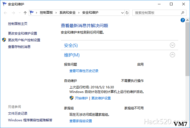Image resolution: width=190 pixels, height=128 pixels.
Task: Expand the 安全(S) section chevron
Action: coord(172,45)
